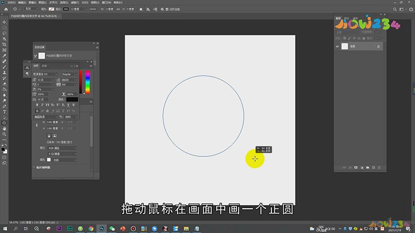Select the Ellipse shape tool
The width and height of the screenshot is (415, 233).
[x=4, y=123]
